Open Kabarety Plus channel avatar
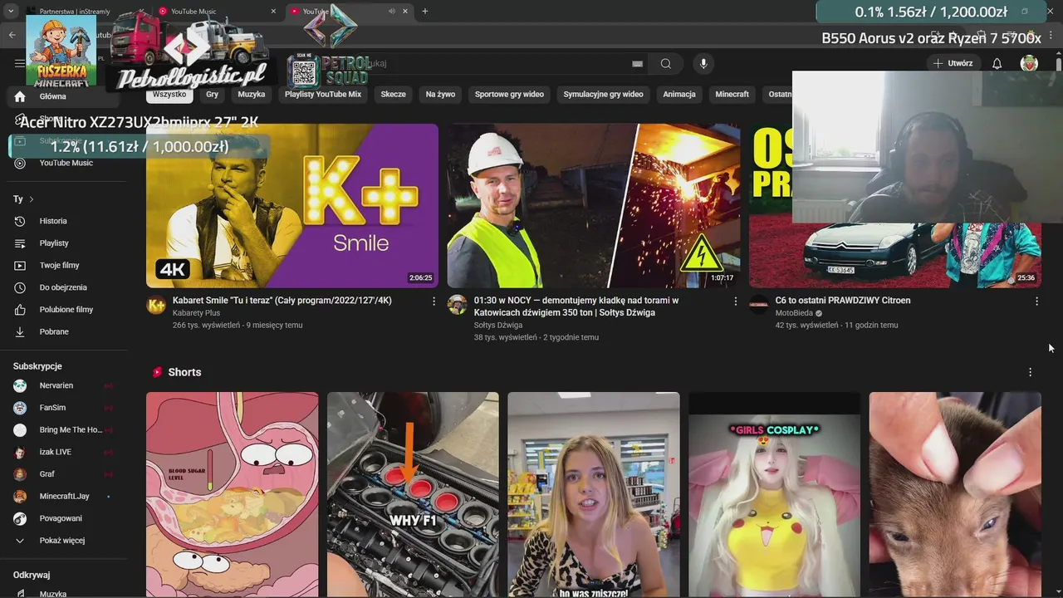Viewport: 1063px width, 598px height. pos(156,305)
